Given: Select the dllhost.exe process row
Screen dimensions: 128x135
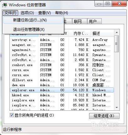Looking at the screenshot, I should pyautogui.click(x=62, y=80).
